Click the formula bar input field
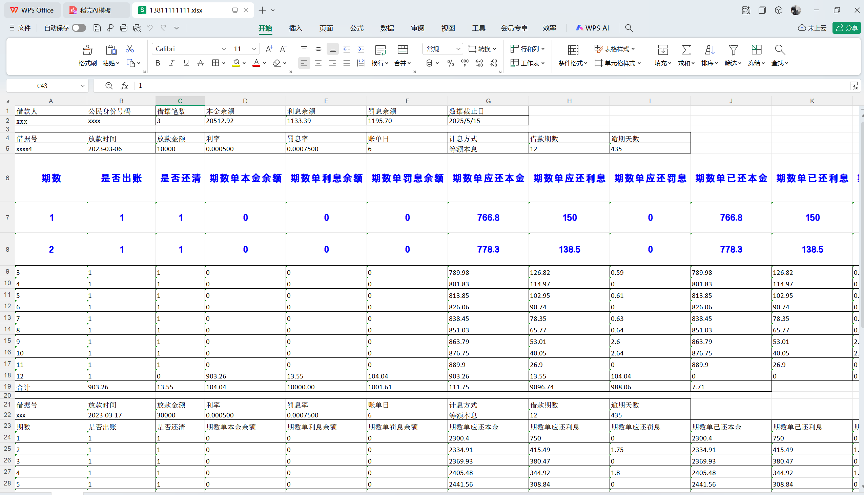Viewport: 864px width, 495px height. 476,86
